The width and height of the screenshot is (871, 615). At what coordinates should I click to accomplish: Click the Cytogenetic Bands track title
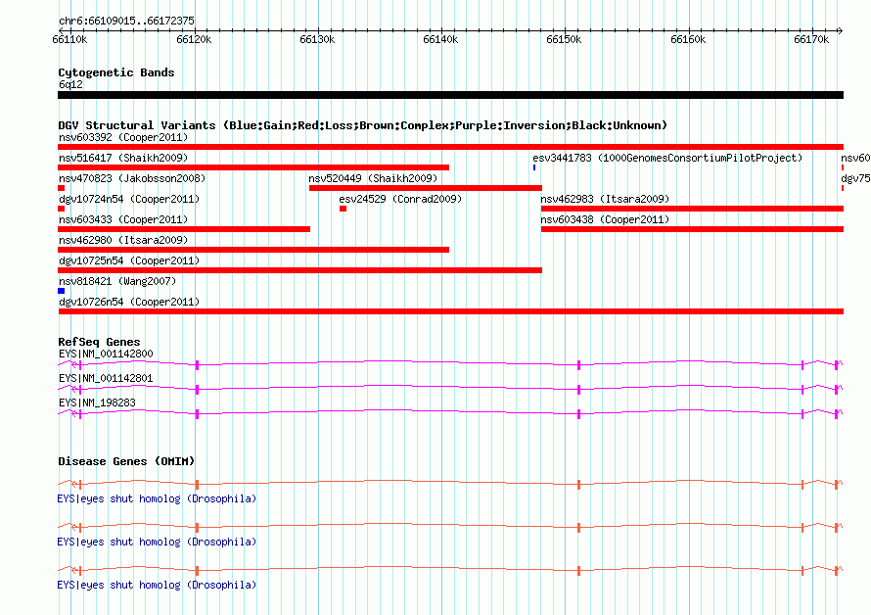coord(116,72)
